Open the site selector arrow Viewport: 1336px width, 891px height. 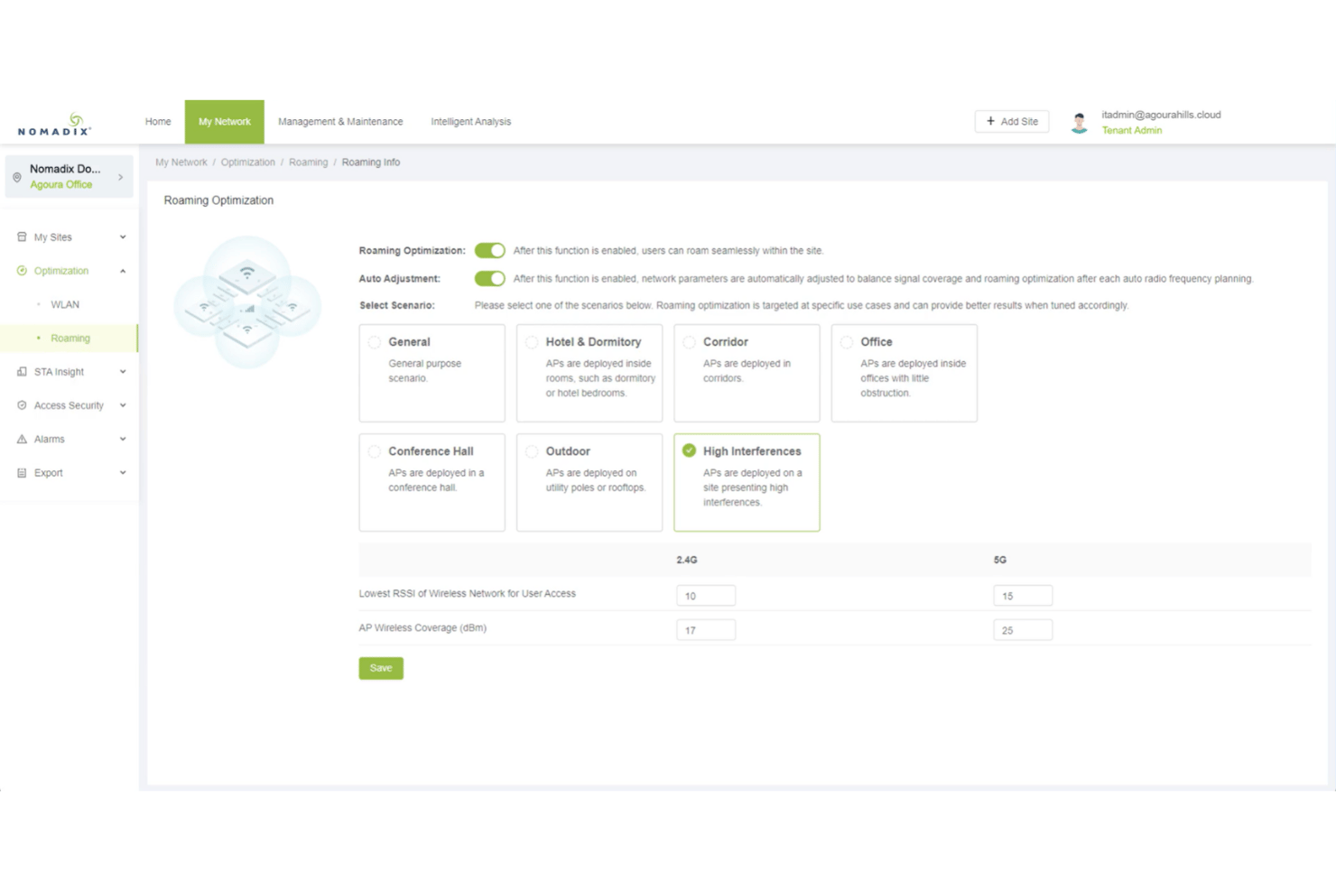click(x=120, y=177)
